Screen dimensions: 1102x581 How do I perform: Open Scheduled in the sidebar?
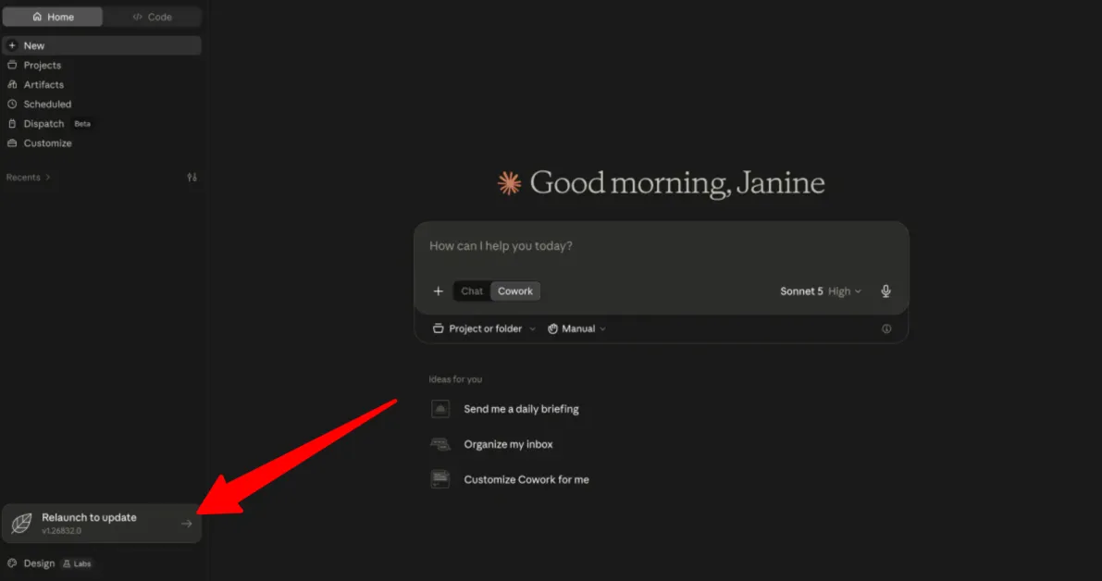tap(102, 104)
